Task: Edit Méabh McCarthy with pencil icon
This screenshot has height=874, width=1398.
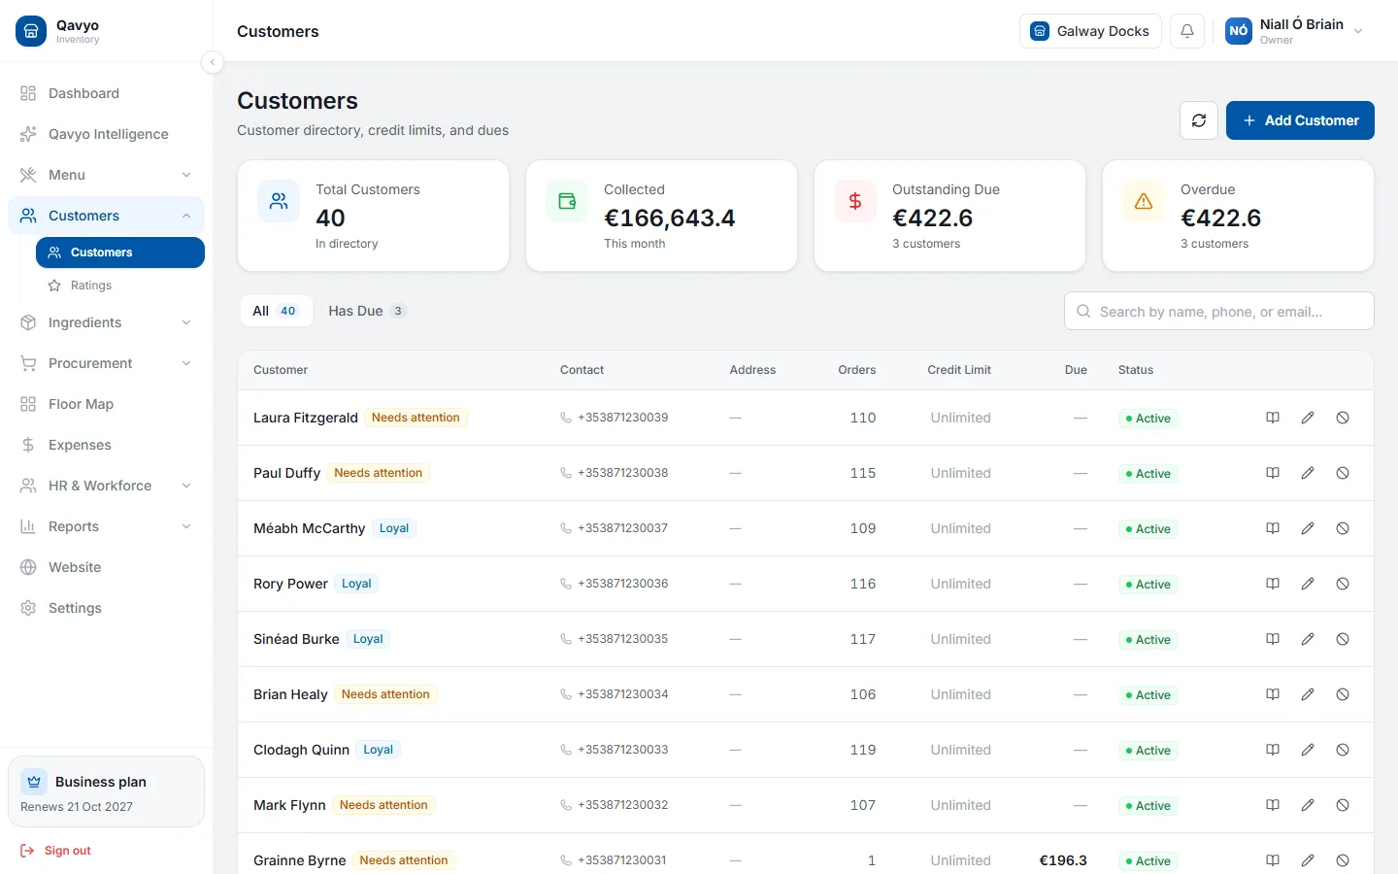Action: pyautogui.click(x=1308, y=528)
